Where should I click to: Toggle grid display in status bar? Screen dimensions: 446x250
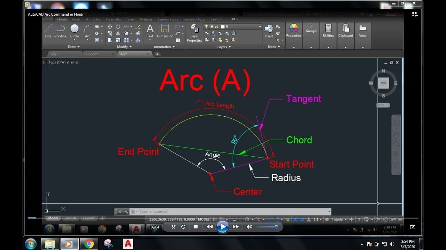pyautogui.click(x=215, y=219)
